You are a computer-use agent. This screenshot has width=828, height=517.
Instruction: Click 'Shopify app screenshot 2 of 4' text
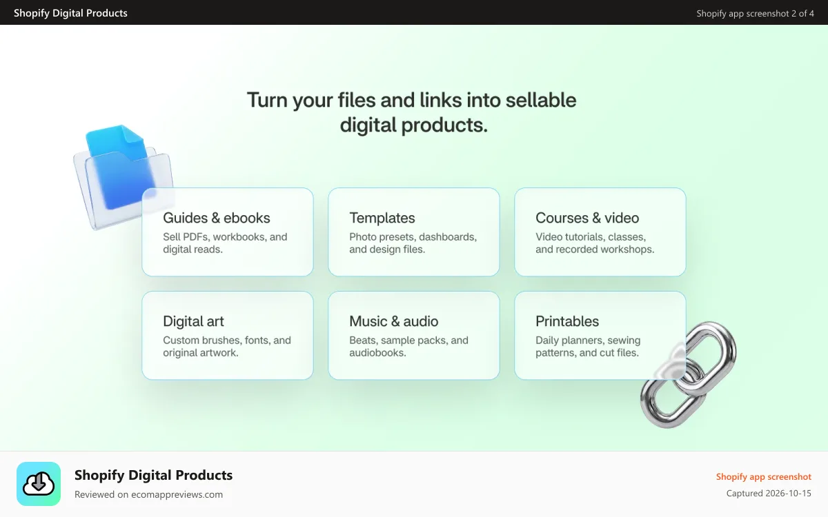756,13
